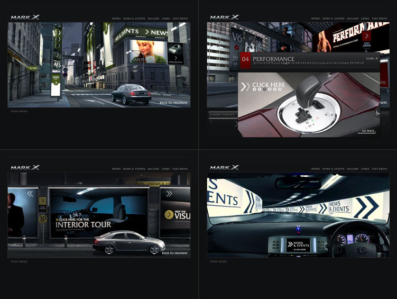Click the left double-chevron on the man's billboard
The image size is (397, 299).
coord(30,194)
